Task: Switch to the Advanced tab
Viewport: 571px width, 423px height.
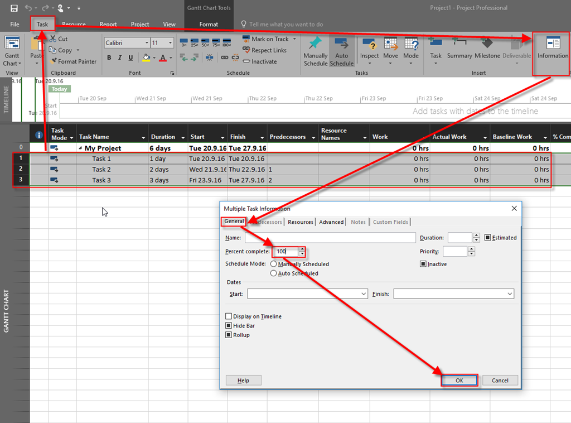Action: click(x=331, y=222)
